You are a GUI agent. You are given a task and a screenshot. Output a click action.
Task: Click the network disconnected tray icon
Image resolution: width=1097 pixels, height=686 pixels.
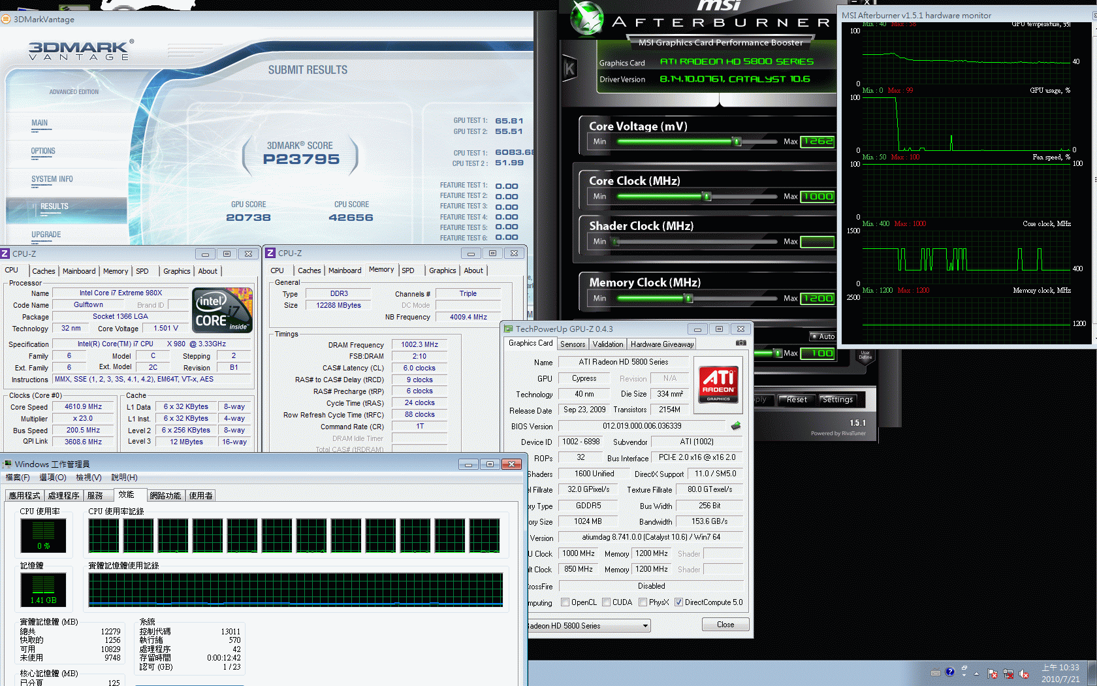[1008, 674]
